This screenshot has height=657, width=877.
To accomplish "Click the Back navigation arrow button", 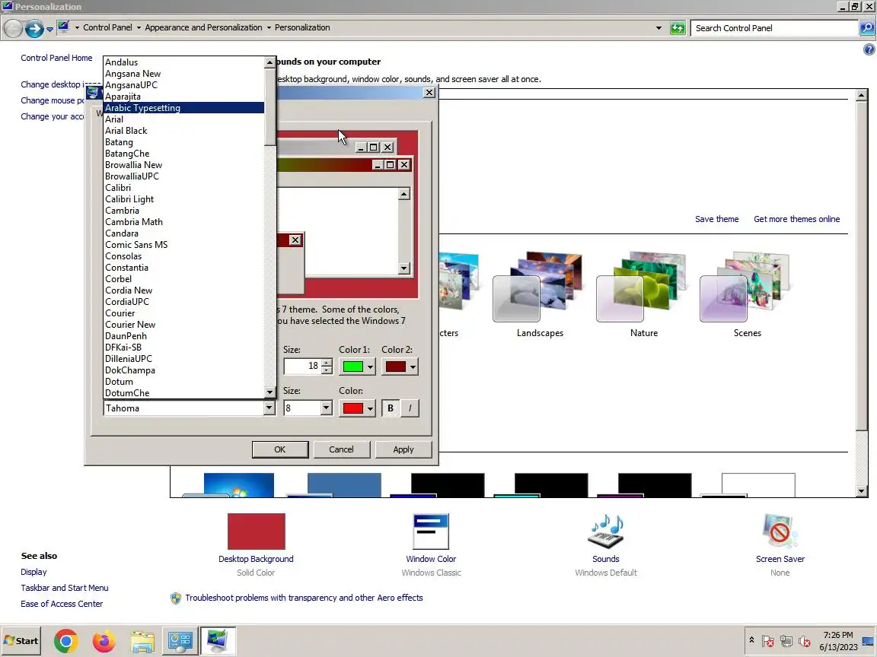I will (13, 28).
